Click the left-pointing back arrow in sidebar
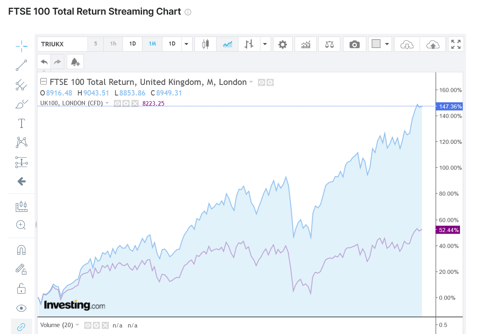479x334 pixels. (x=22, y=182)
